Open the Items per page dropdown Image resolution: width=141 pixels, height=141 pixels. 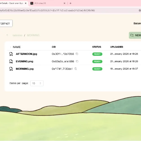tap(37, 83)
